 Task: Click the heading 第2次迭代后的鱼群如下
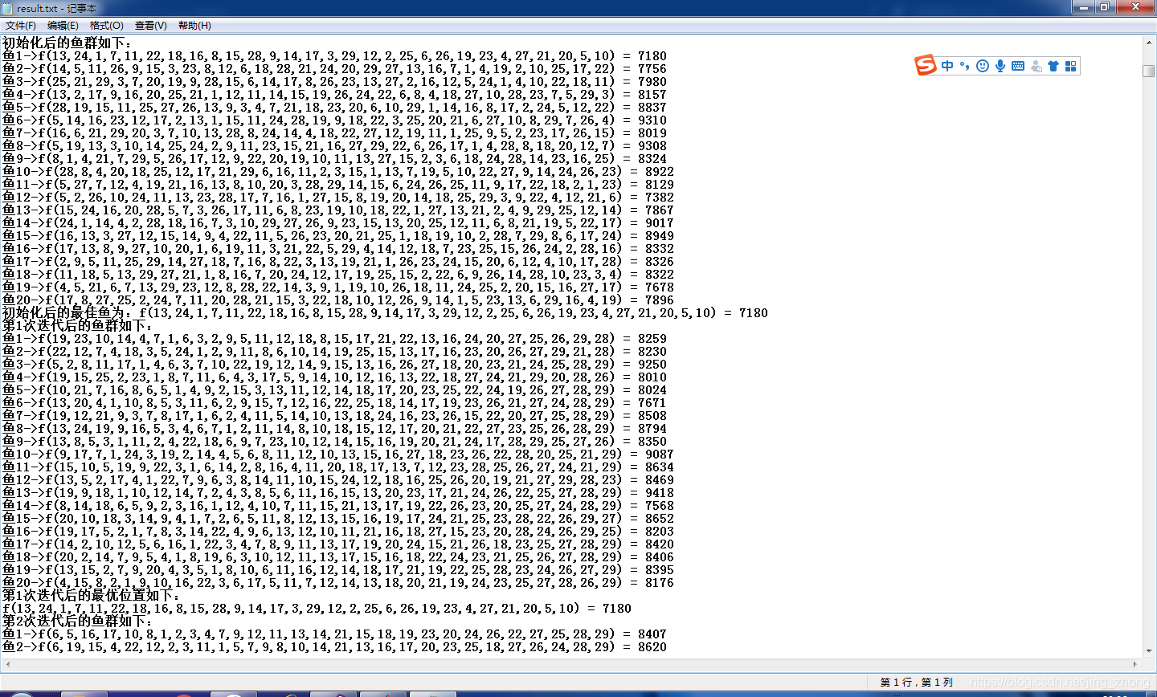(x=76, y=622)
